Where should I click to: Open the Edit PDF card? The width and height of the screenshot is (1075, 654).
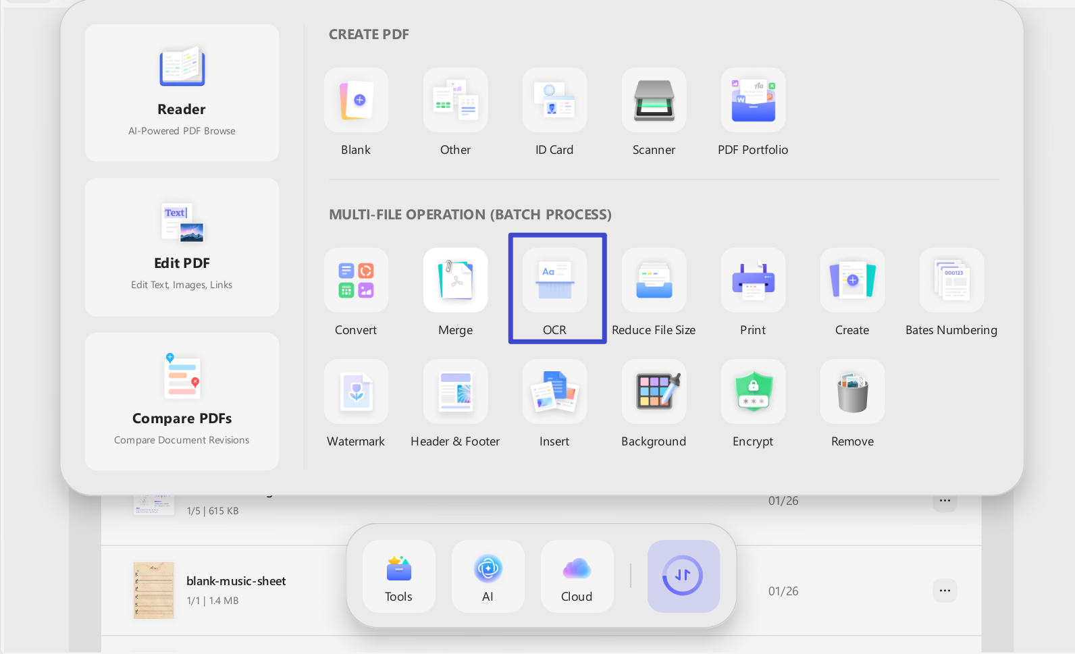pos(182,247)
